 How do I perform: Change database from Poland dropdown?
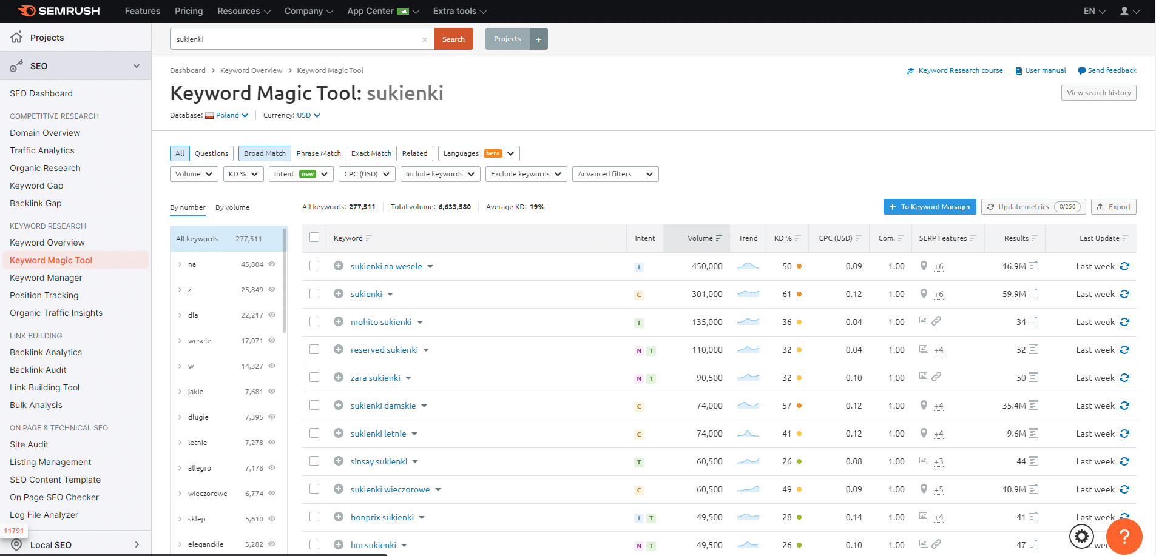[227, 115]
